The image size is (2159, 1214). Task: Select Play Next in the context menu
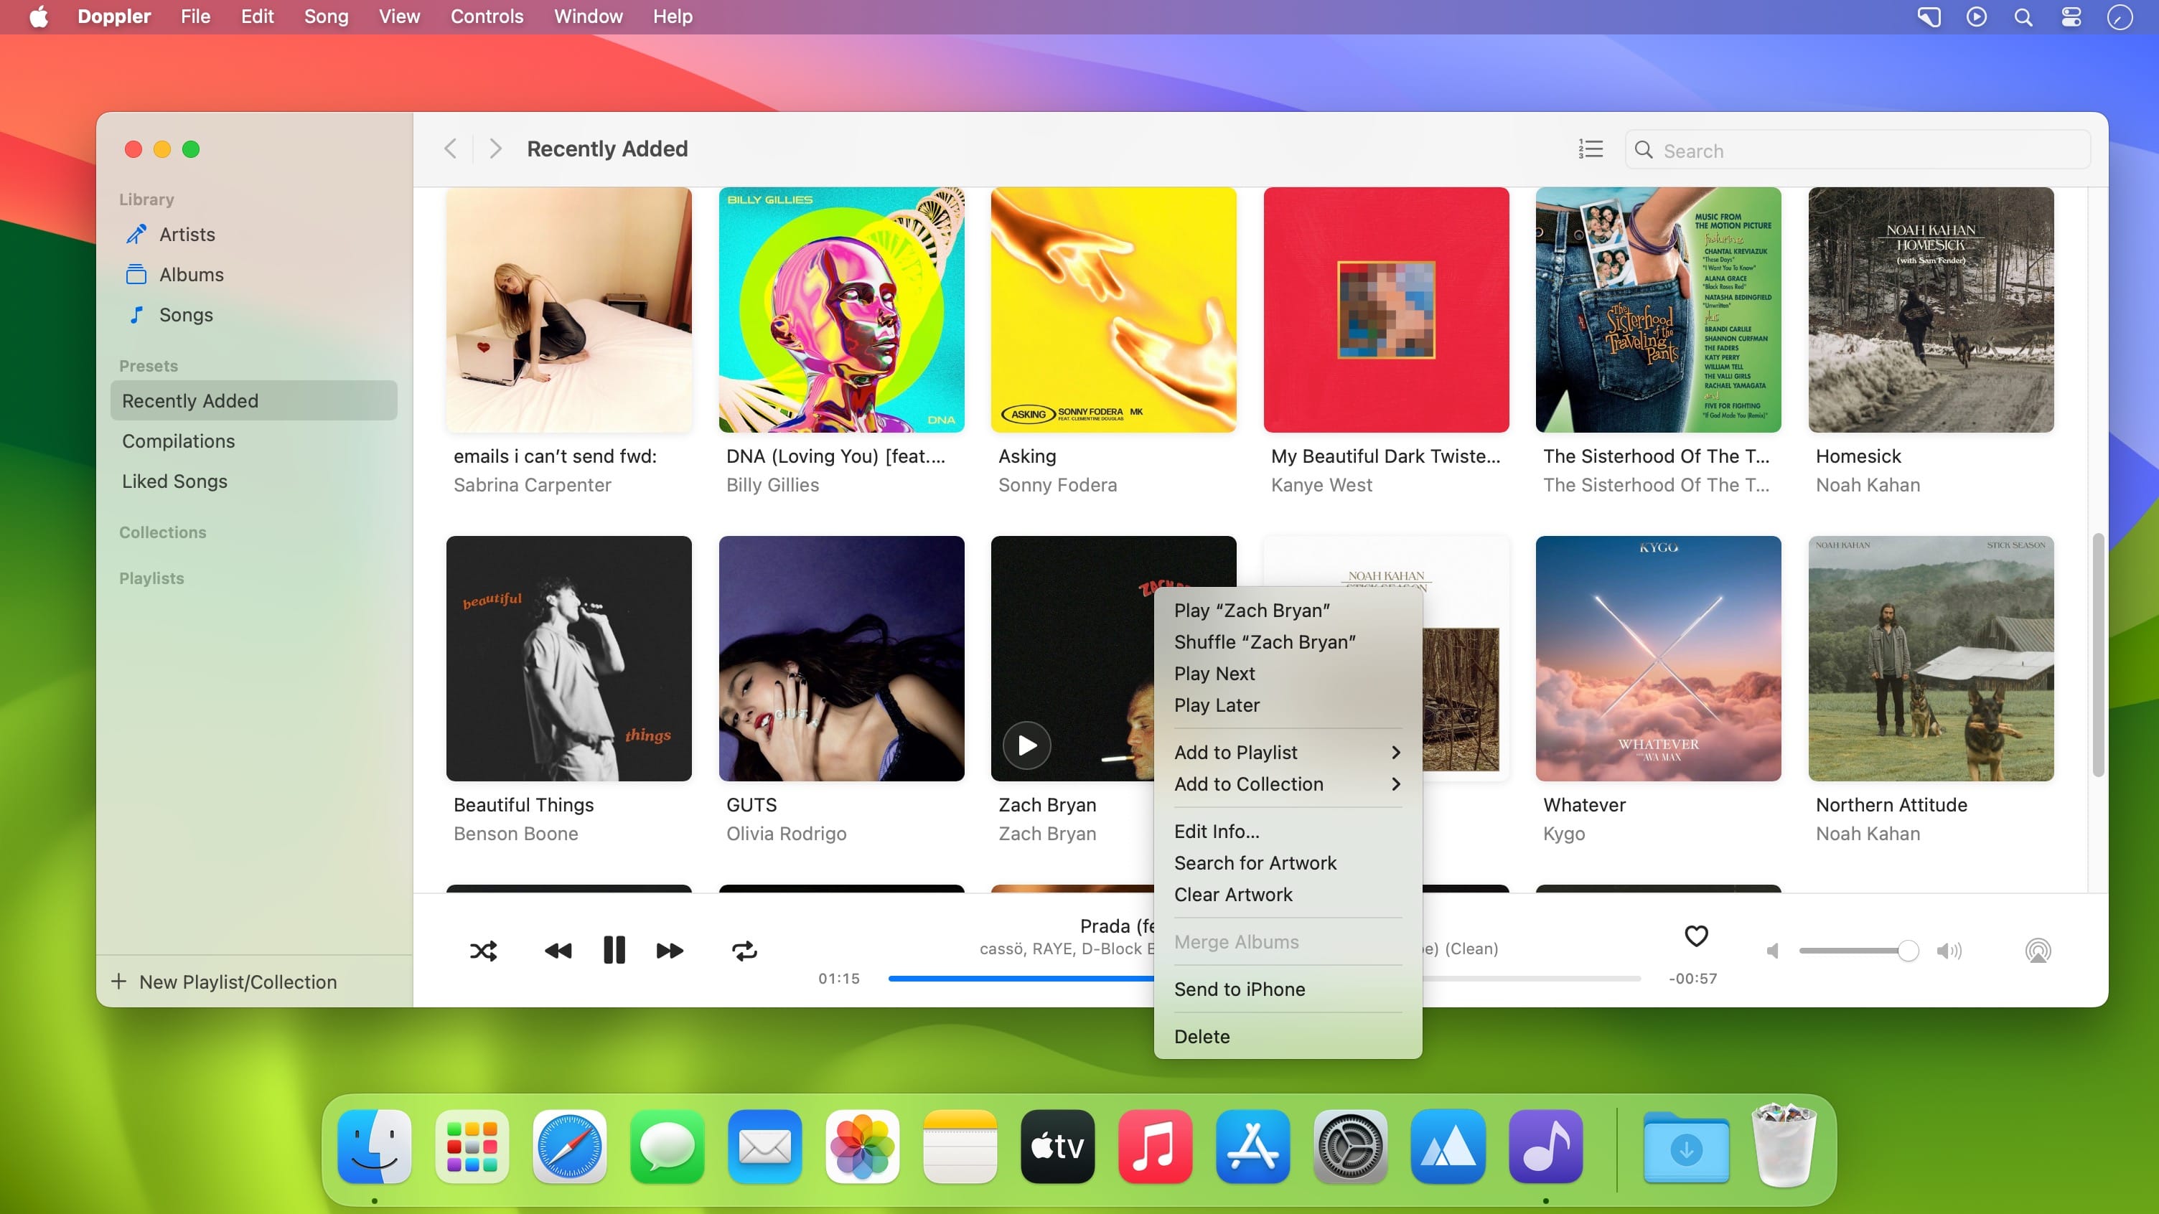point(1288,674)
